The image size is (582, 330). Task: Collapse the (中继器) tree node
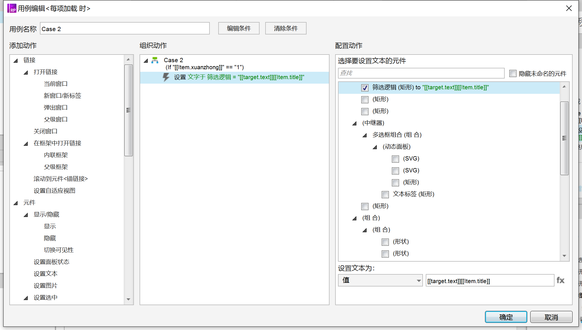click(x=354, y=123)
